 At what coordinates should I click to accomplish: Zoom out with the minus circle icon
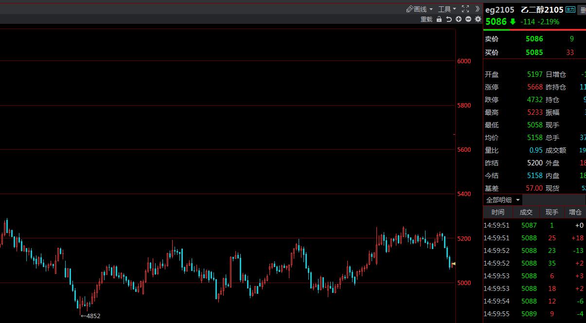(x=468, y=19)
